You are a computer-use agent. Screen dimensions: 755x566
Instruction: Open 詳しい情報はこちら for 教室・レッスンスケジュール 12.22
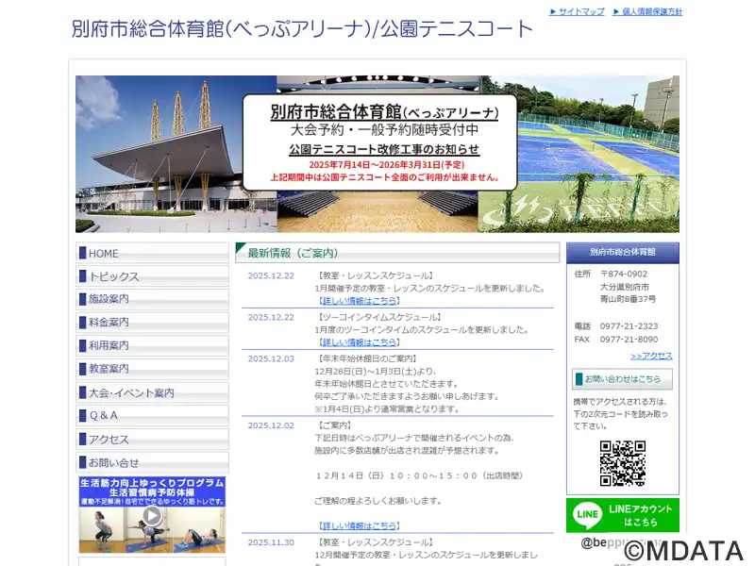point(360,301)
